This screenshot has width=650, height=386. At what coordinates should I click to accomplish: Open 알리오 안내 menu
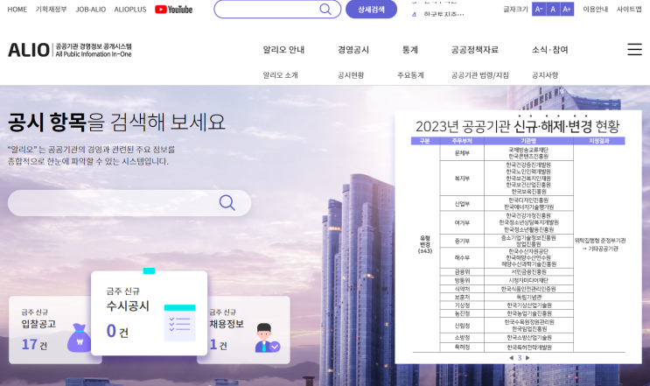coord(283,50)
